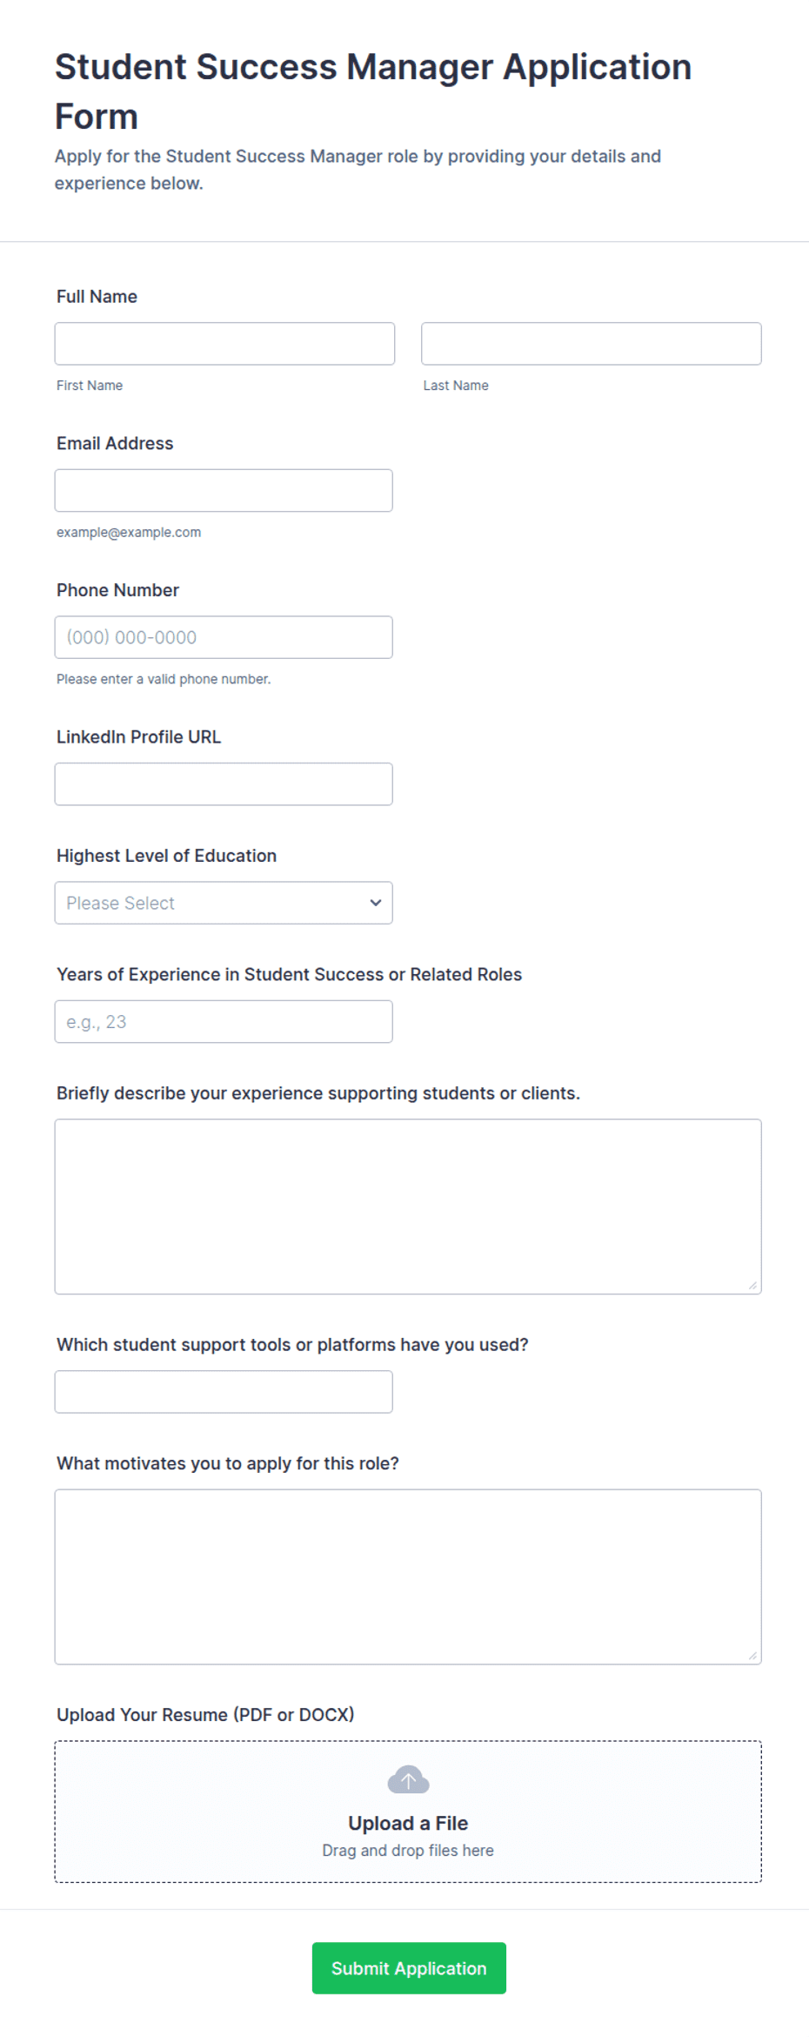Image resolution: width=809 pixels, height=2037 pixels.
Task: Click the dropdown chevron arrow beside Please Select
Action: [x=376, y=903]
